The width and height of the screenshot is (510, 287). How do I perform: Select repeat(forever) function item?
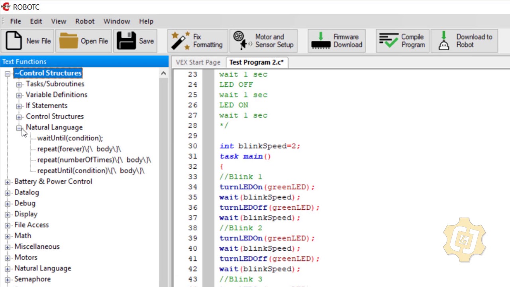(79, 149)
